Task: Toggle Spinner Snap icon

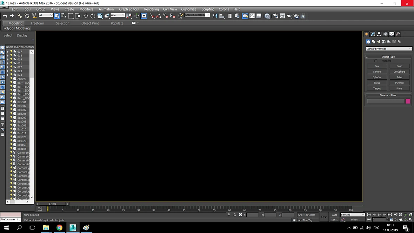Action: pyautogui.click(x=172, y=16)
